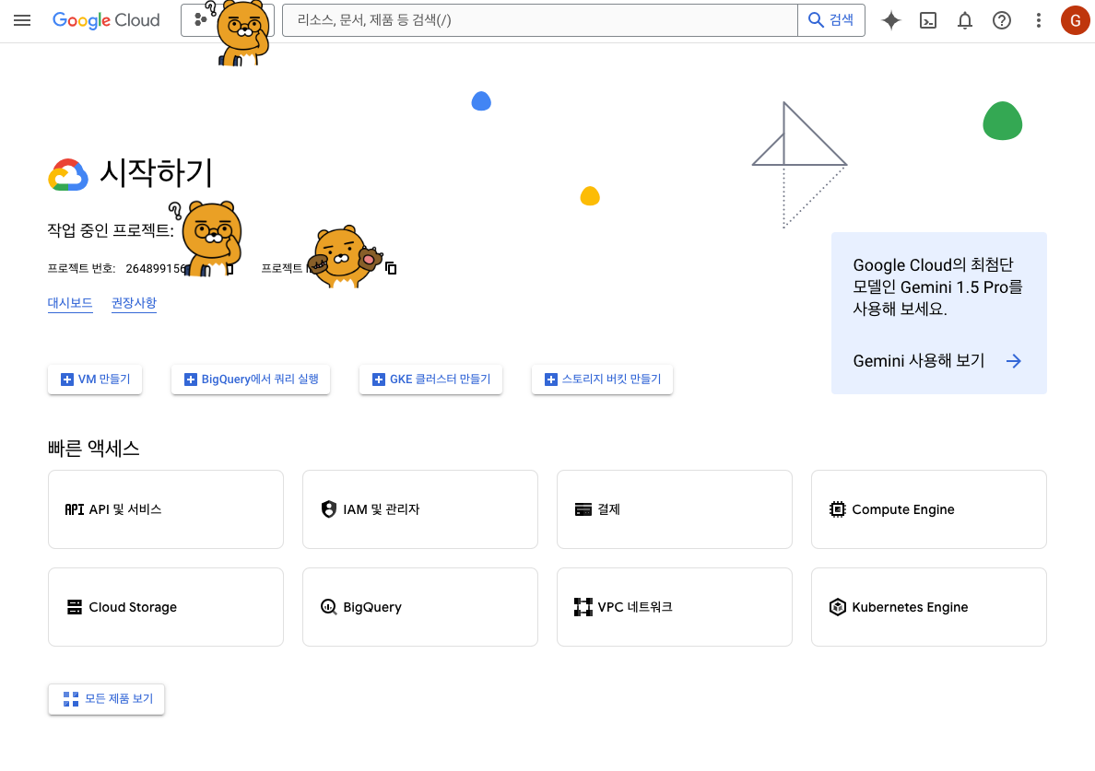
Task: Open the project selector dropdown
Action: click(x=228, y=20)
